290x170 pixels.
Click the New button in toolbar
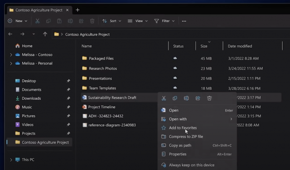point(18,21)
